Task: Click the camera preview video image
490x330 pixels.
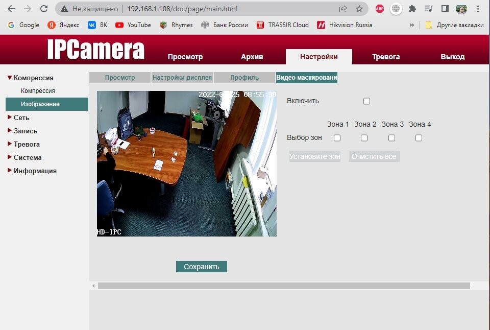Action: pyautogui.click(x=186, y=163)
